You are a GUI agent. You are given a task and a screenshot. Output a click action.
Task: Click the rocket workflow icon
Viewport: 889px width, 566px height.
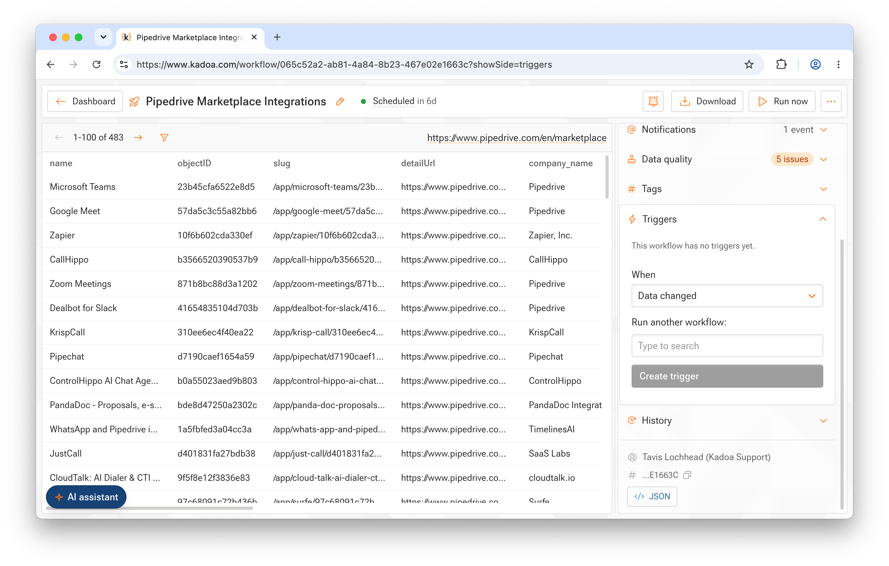click(x=134, y=101)
